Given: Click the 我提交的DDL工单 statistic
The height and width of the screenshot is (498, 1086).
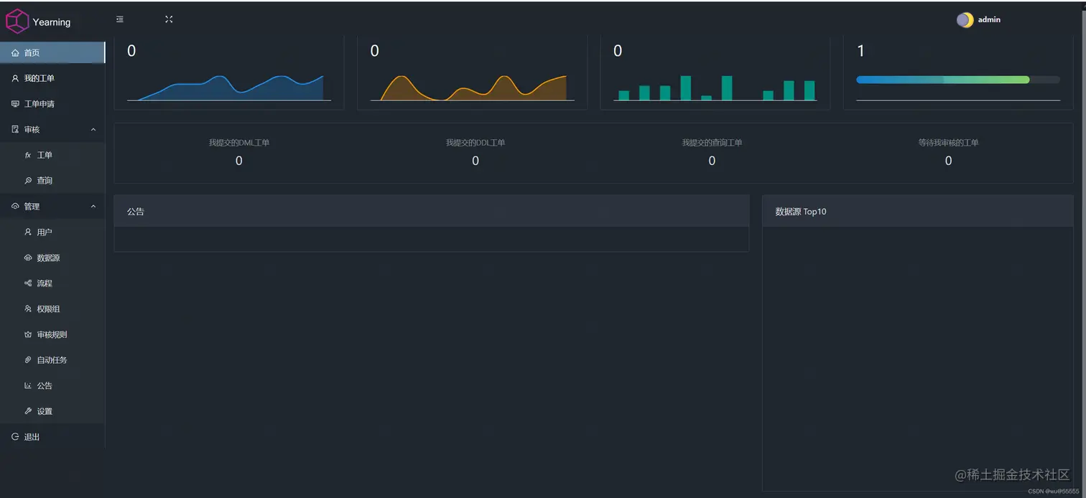Looking at the screenshot, I should [475, 152].
